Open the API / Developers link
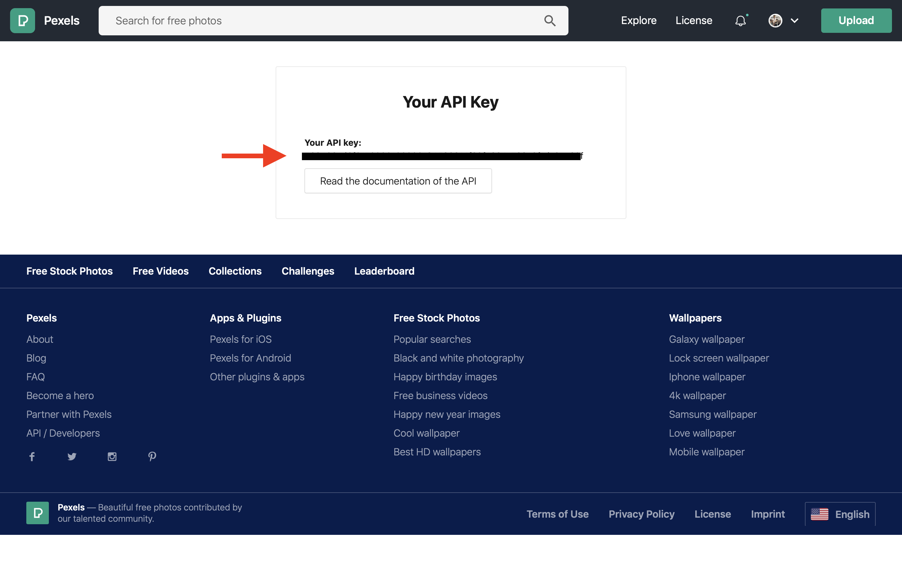 63,433
